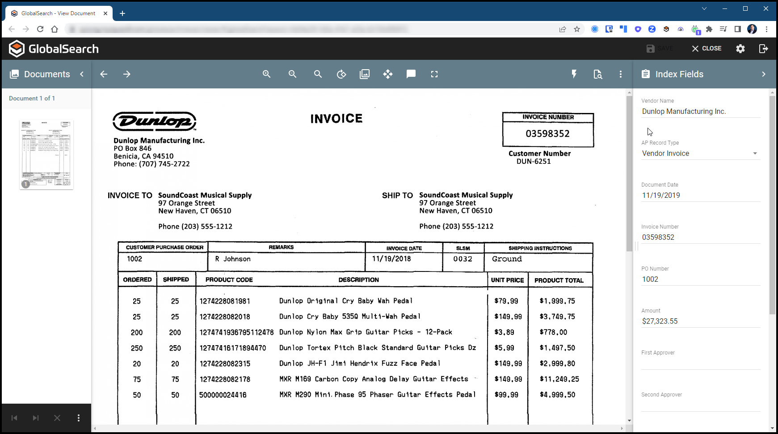Select the invoice page thumbnail
778x434 pixels.
46,154
